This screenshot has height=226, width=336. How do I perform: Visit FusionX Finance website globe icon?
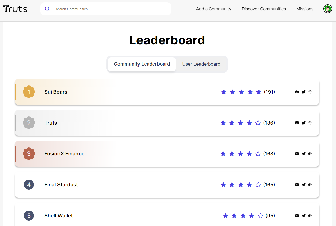point(310,154)
